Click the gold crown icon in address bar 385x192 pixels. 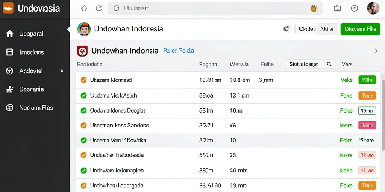point(314,8)
